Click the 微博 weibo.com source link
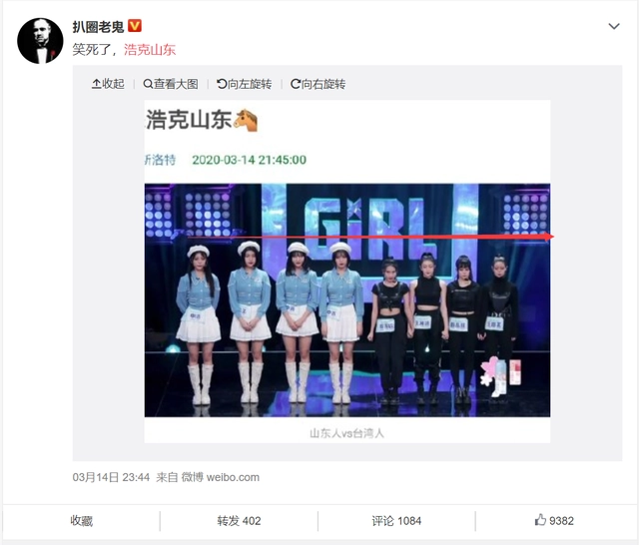 (220, 477)
